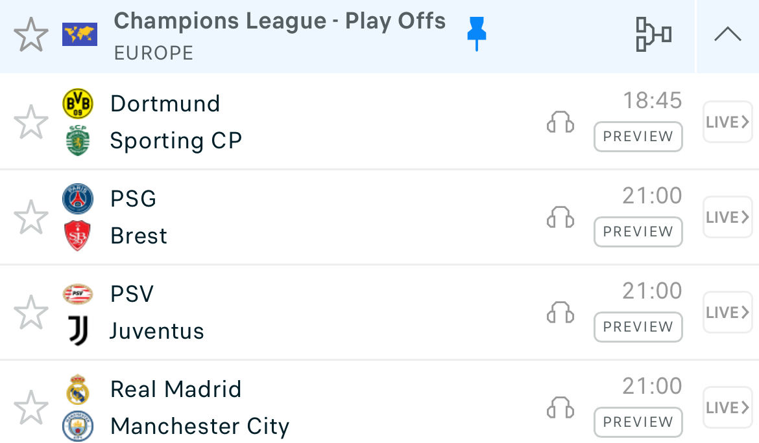The width and height of the screenshot is (759, 443).
Task: Favorite the Champions League Play Offs league
Action: pos(31,35)
